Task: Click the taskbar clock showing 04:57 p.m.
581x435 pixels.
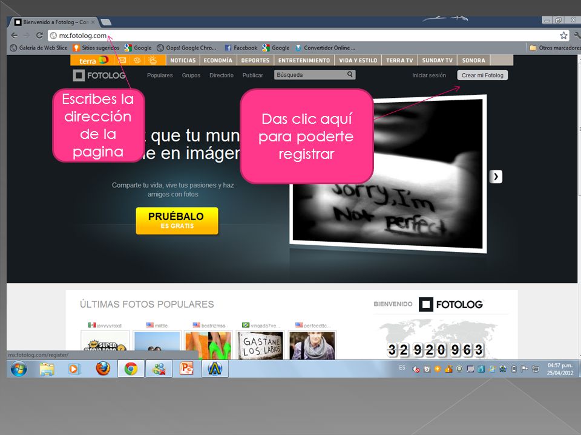Action: click(x=560, y=369)
